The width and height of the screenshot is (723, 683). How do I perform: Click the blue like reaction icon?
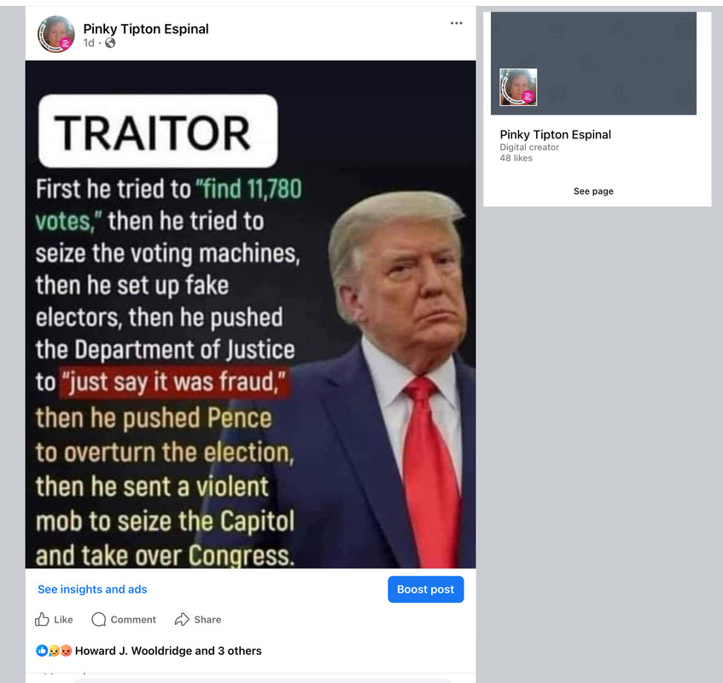(42, 651)
